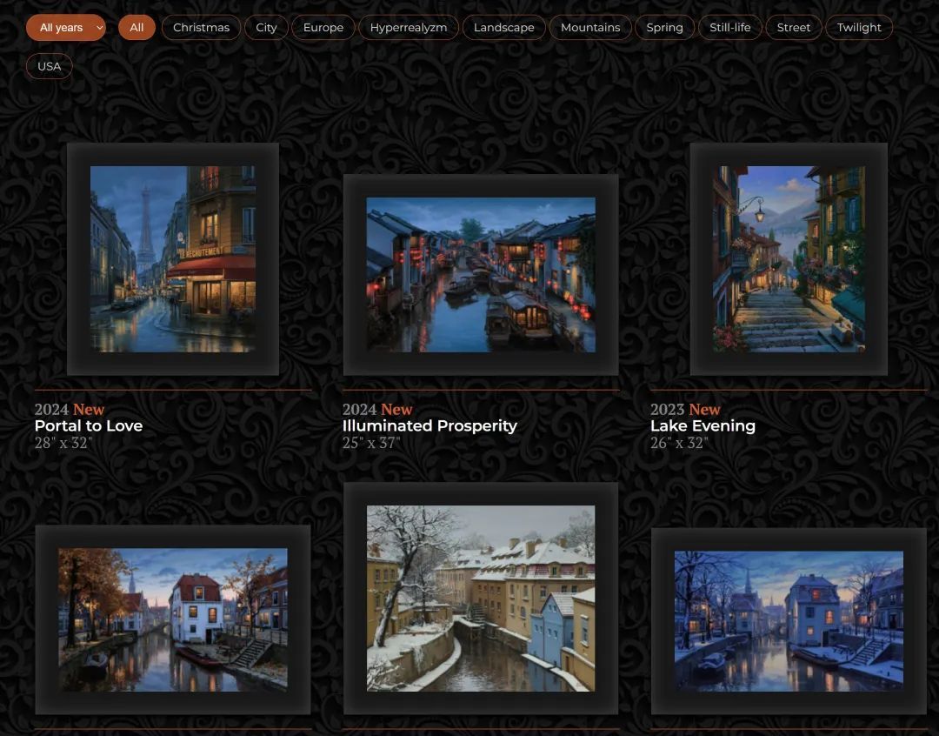Screen dimensions: 939x736
Task: Choose the Europe category filter
Action: click(323, 28)
